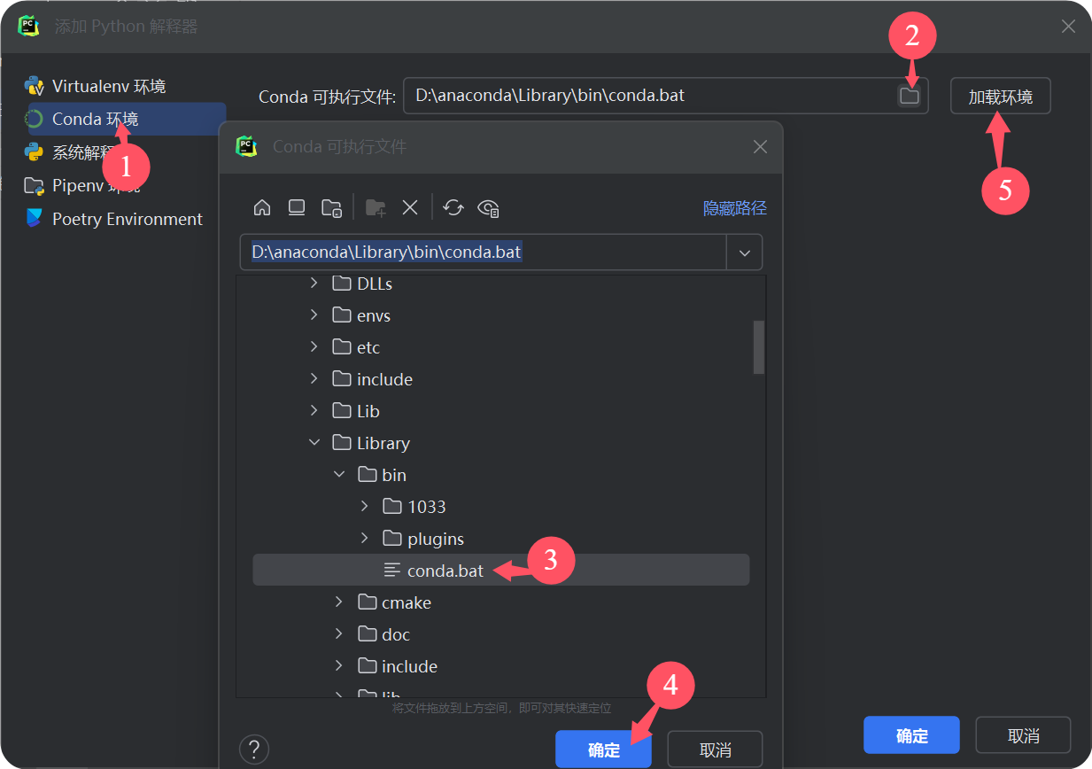
Task: Open help with the question mark button
Action: tap(254, 750)
